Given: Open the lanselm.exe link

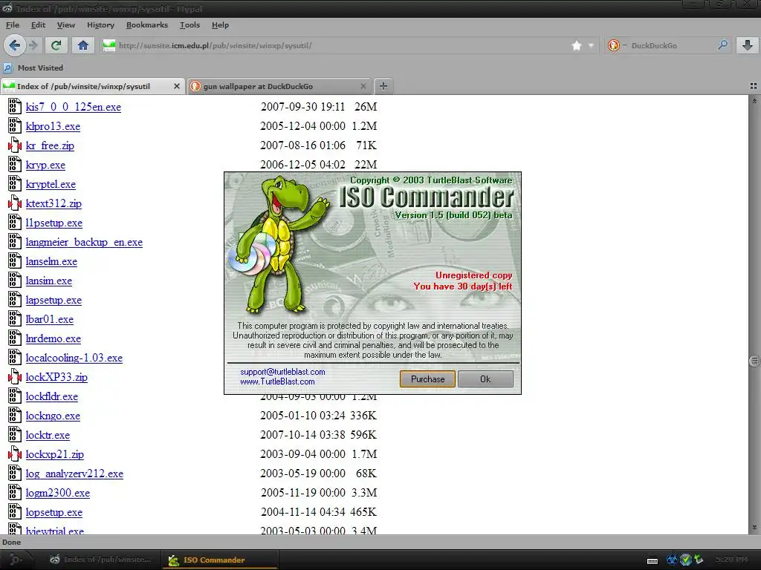Looking at the screenshot, I should point(51,262).
